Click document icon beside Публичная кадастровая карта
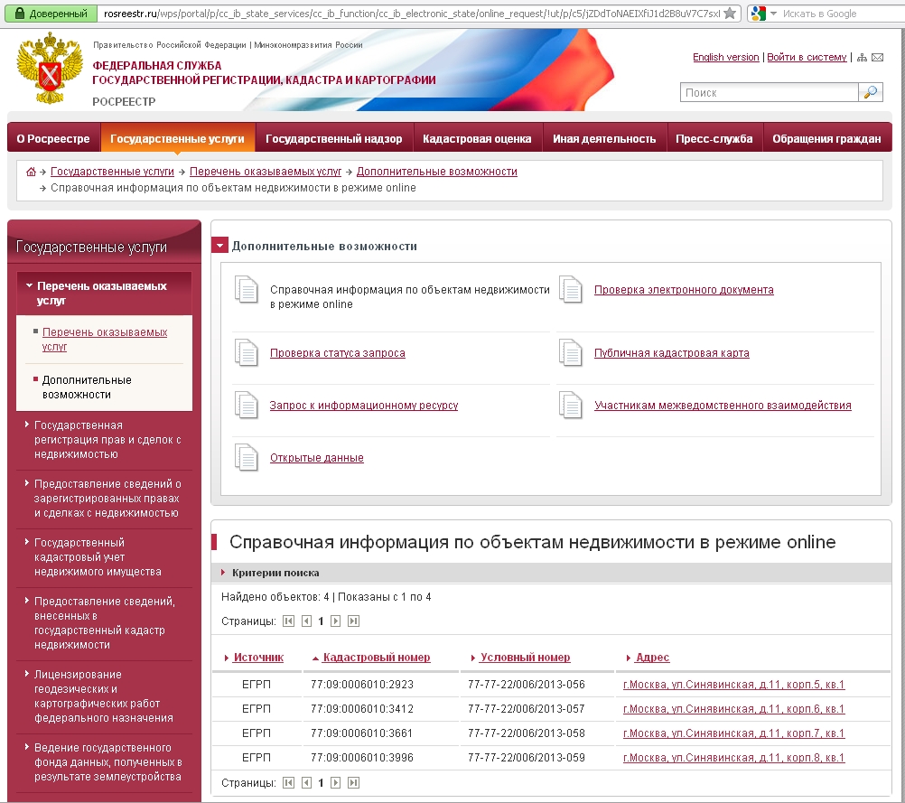Viewport: 905px width, 803px height. pyautogui.click(x=571, y=352)
